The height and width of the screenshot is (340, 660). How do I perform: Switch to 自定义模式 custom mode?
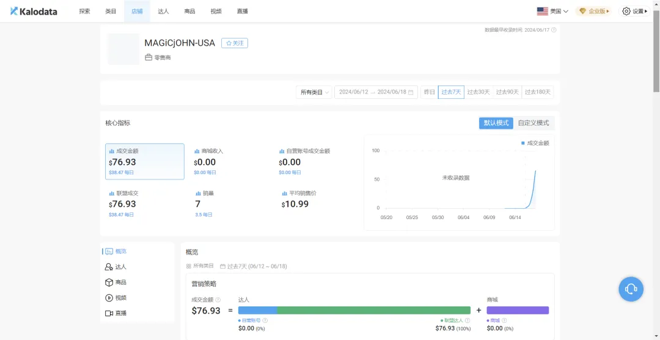tap(533, 123)
